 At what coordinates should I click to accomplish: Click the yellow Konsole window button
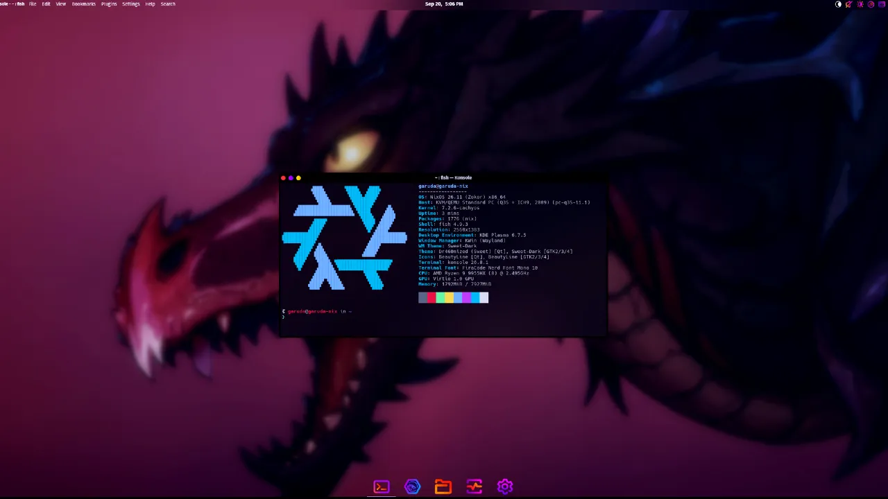pos(298,178)
